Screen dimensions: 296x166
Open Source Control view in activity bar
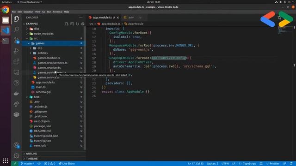[17, 40]
